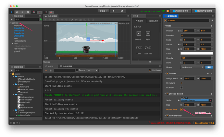Collapse the Node properties section
224x137 pixels.
[x=165, y=26]
